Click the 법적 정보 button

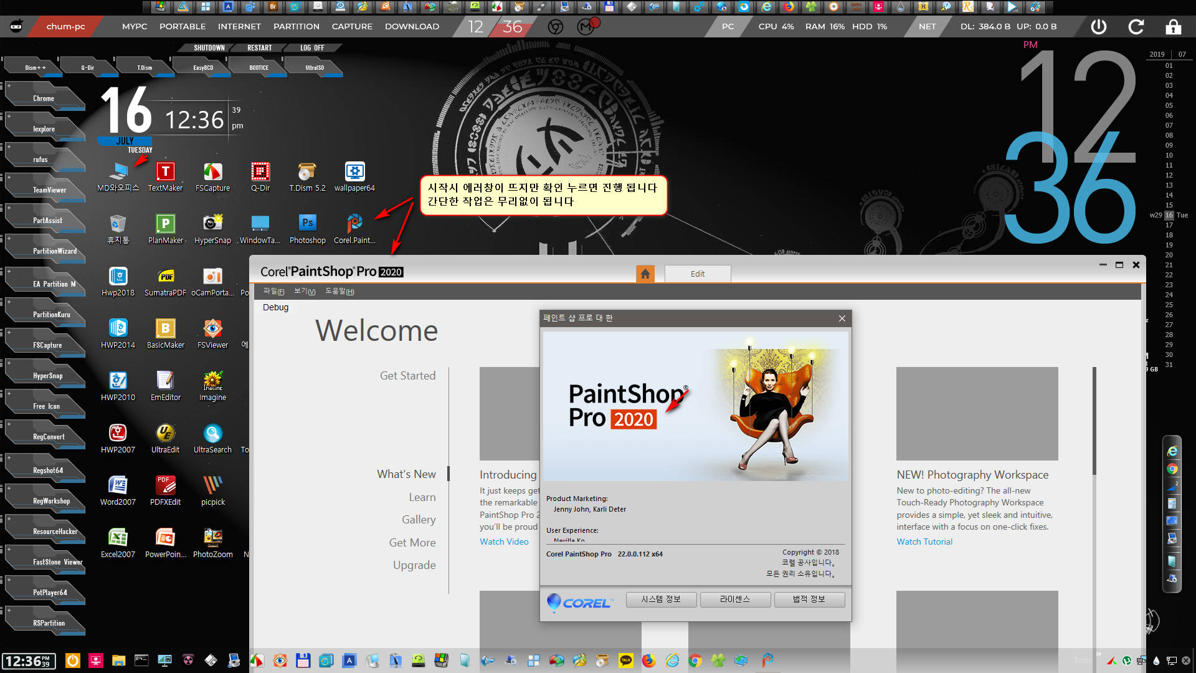tap(809, 599)
